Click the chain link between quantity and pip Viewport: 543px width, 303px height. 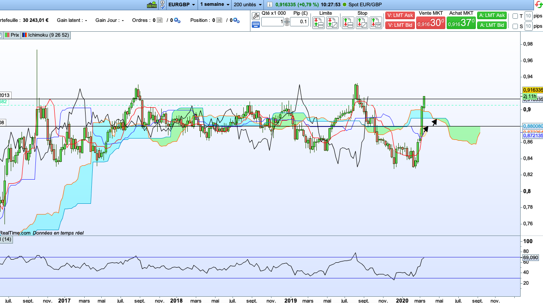287,22
